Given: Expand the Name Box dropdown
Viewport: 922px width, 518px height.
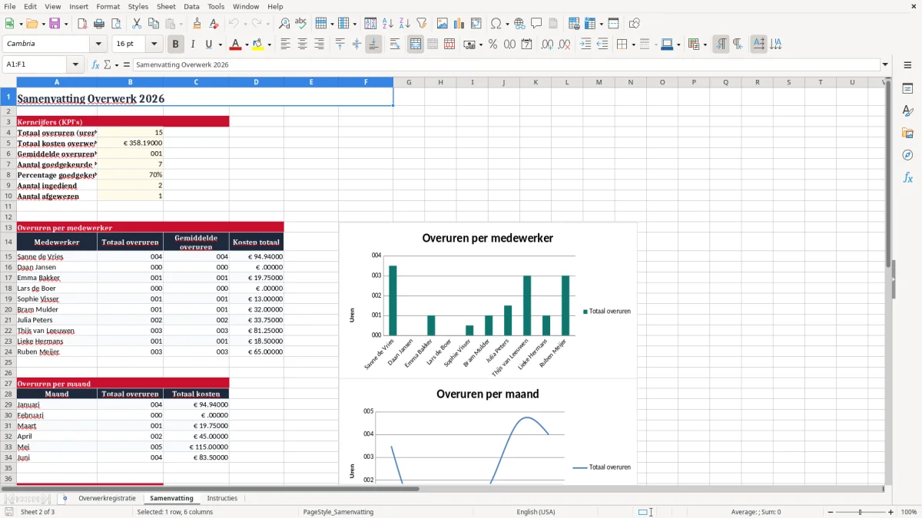Looking at the screenshot, I should [75, 64].
